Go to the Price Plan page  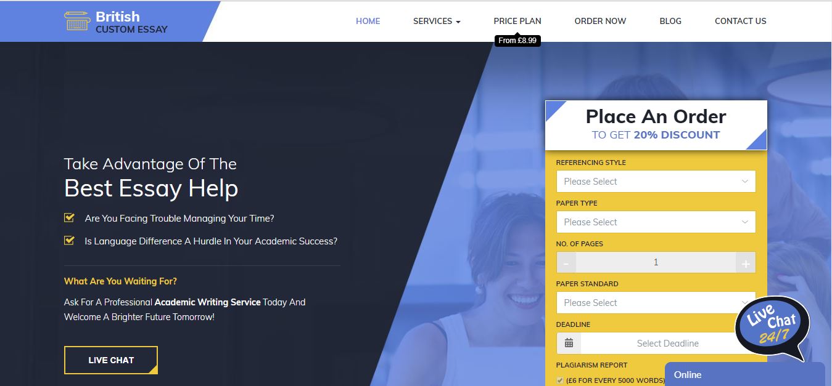[x=517, y=21]
